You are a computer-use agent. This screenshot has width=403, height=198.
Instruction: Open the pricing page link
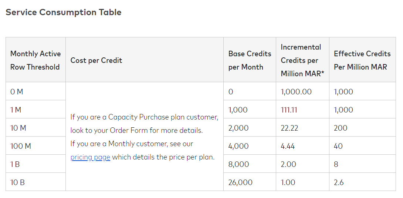(x=90, y=157)
